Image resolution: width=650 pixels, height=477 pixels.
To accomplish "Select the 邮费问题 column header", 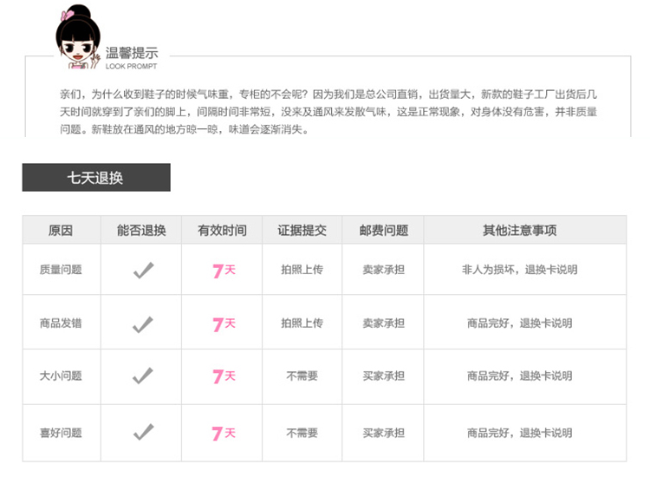I will pos(383,231).
